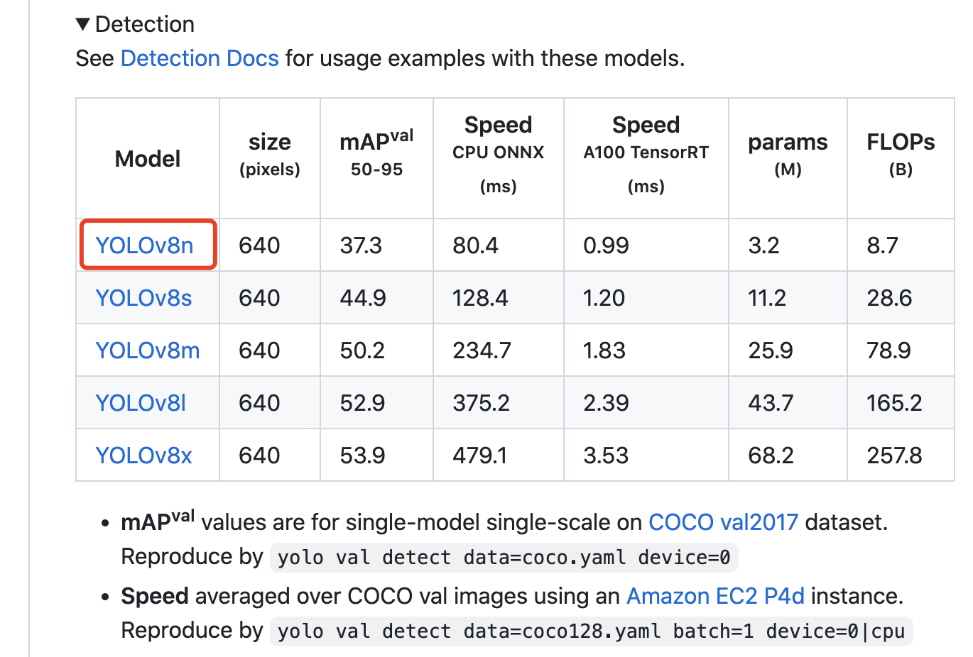Click the Speed A100 TensorRT header
Screen dimensions: 973x657
[x=646, y=154]
